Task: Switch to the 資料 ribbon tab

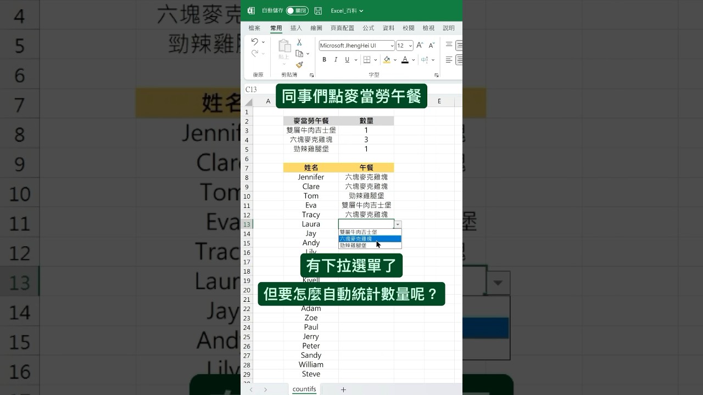Action: 388,28
